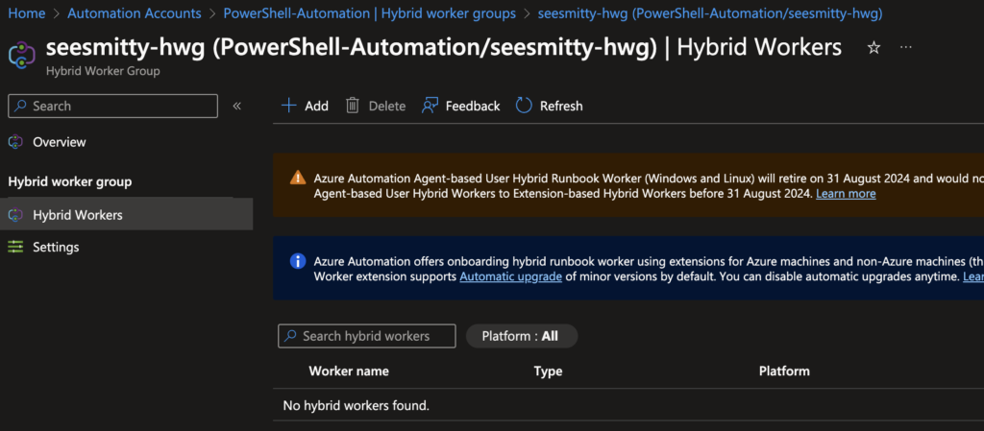The height and width of the screenshot is (431, 984).
Task: Open PowerShell-Automation Hybrid worker groups breadcrumb
Action: click(x=370, y=13)
